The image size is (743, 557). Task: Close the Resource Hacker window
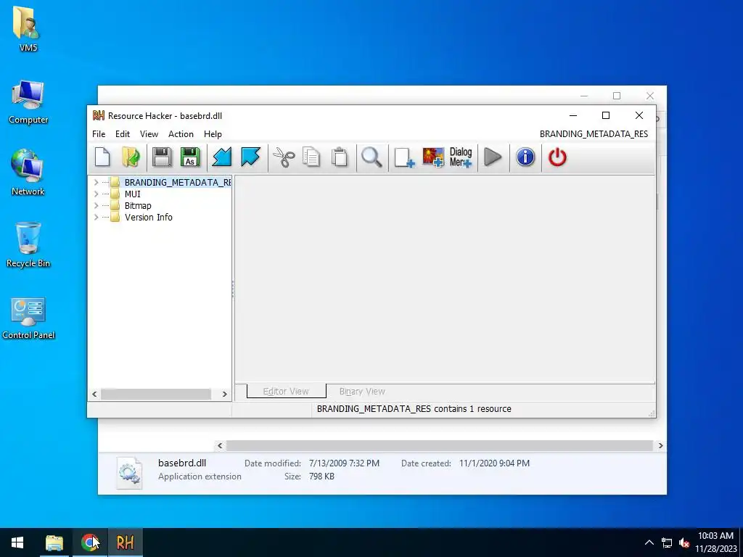click(x=639, y=115)
